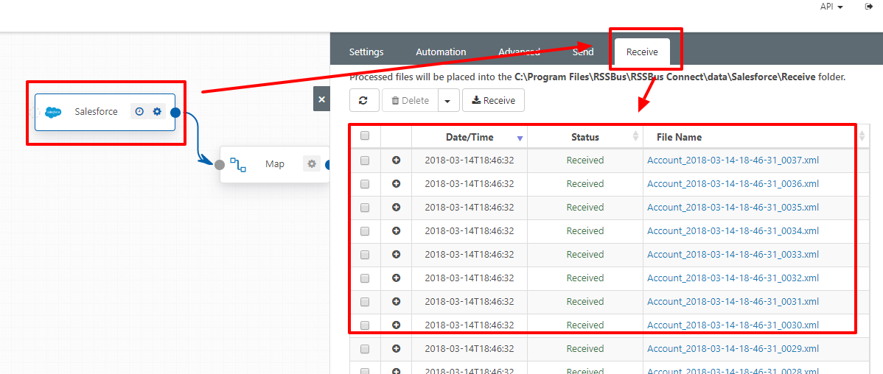883x374 pixels.
Task: Open file Account_2018-03-14-18-46-31_0036.xml
Action: click(733, 184)
